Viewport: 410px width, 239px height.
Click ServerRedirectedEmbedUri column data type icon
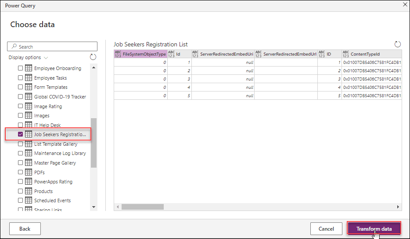[x=195, y=54]
